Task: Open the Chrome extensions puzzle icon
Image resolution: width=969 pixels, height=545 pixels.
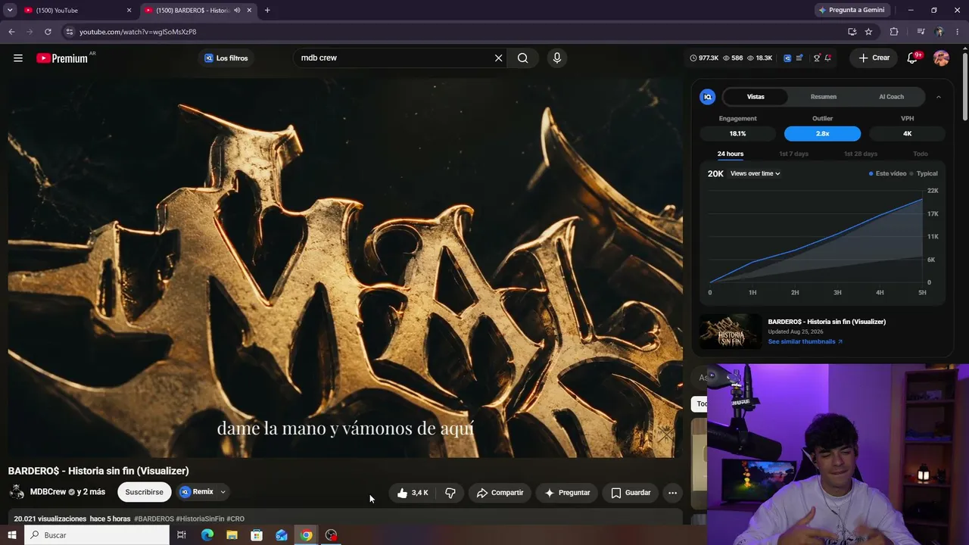Action: (894, 32)
